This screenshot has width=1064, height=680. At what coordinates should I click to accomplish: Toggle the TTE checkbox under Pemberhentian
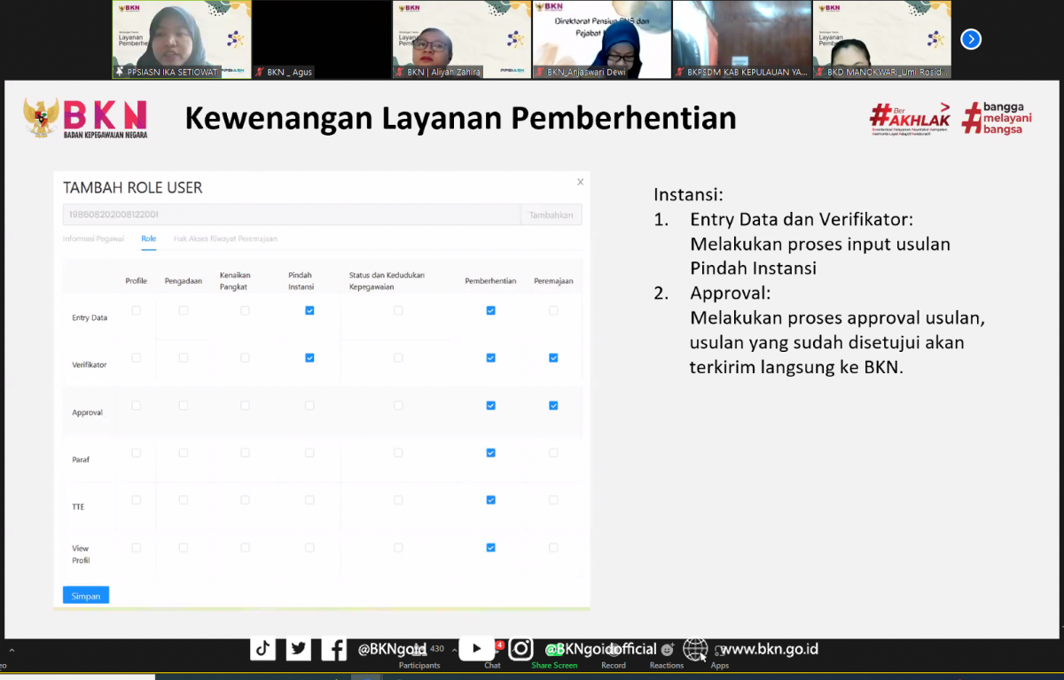click(x=490, y=500)
